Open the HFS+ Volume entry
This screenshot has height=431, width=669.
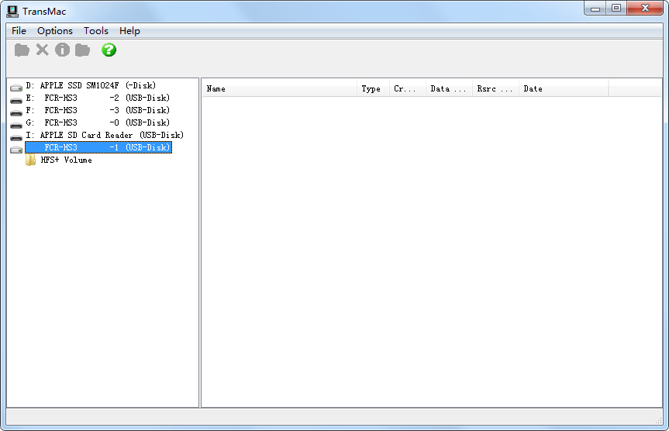coord(66,160)
